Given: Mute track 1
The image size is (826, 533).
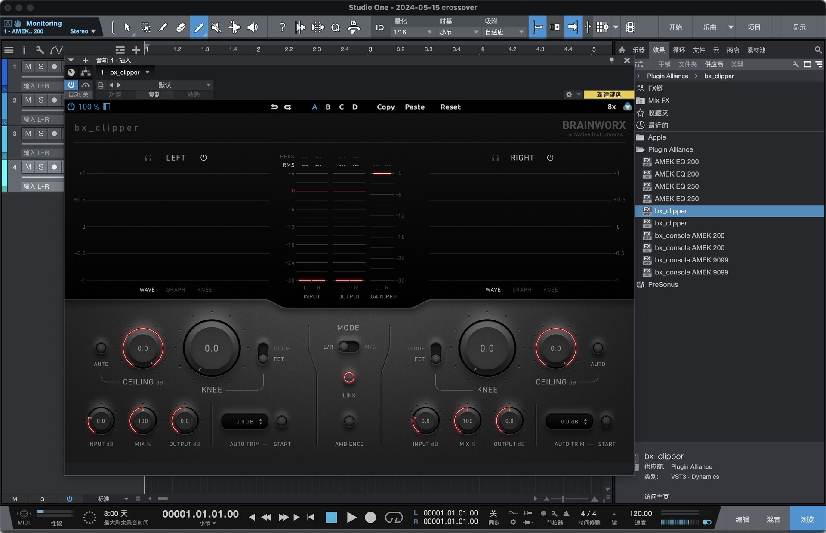Looking at the screenshot, I should [28, 67].
